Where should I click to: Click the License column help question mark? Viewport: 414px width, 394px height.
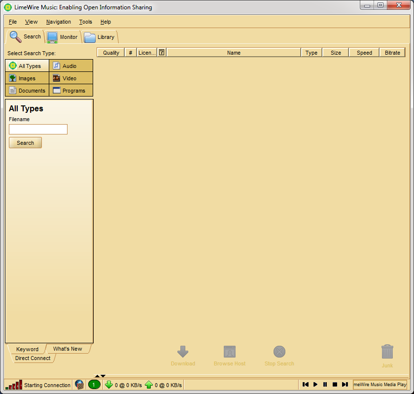click(161, 52)
